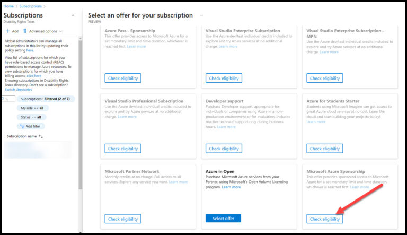Image resolution: width=407 pixels, height=235 pixels.
Task: Click the 'Microsoft Partner Network' card title
Action: [x=132, y=171]
